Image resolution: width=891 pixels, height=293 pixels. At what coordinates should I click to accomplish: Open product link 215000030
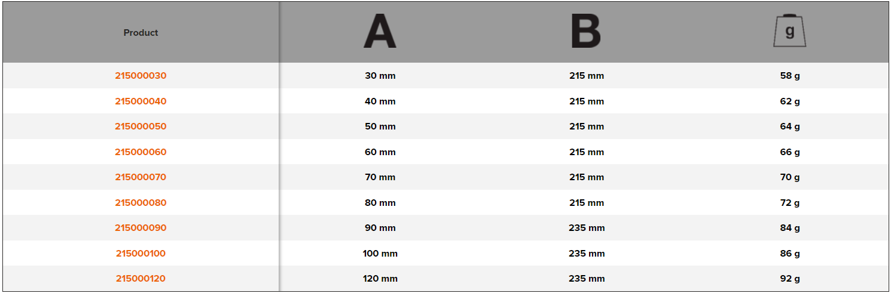coord(141,76)
